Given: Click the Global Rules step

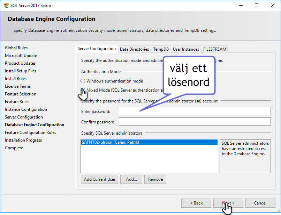Looking at the screenshot, I should pos(16,48).
